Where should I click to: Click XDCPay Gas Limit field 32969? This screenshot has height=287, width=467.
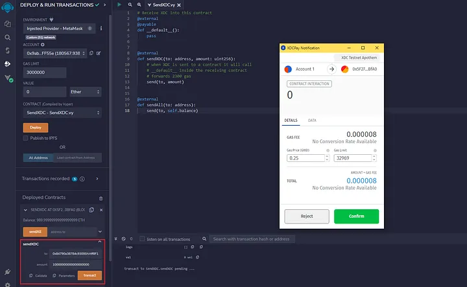tap(353, 158)
